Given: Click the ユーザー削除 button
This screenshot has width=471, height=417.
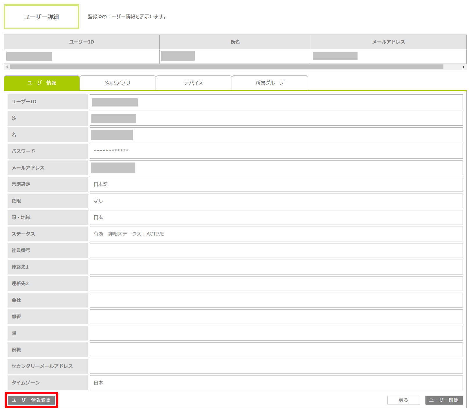Looking at the screenshot, I should click(x=444, y=400).
